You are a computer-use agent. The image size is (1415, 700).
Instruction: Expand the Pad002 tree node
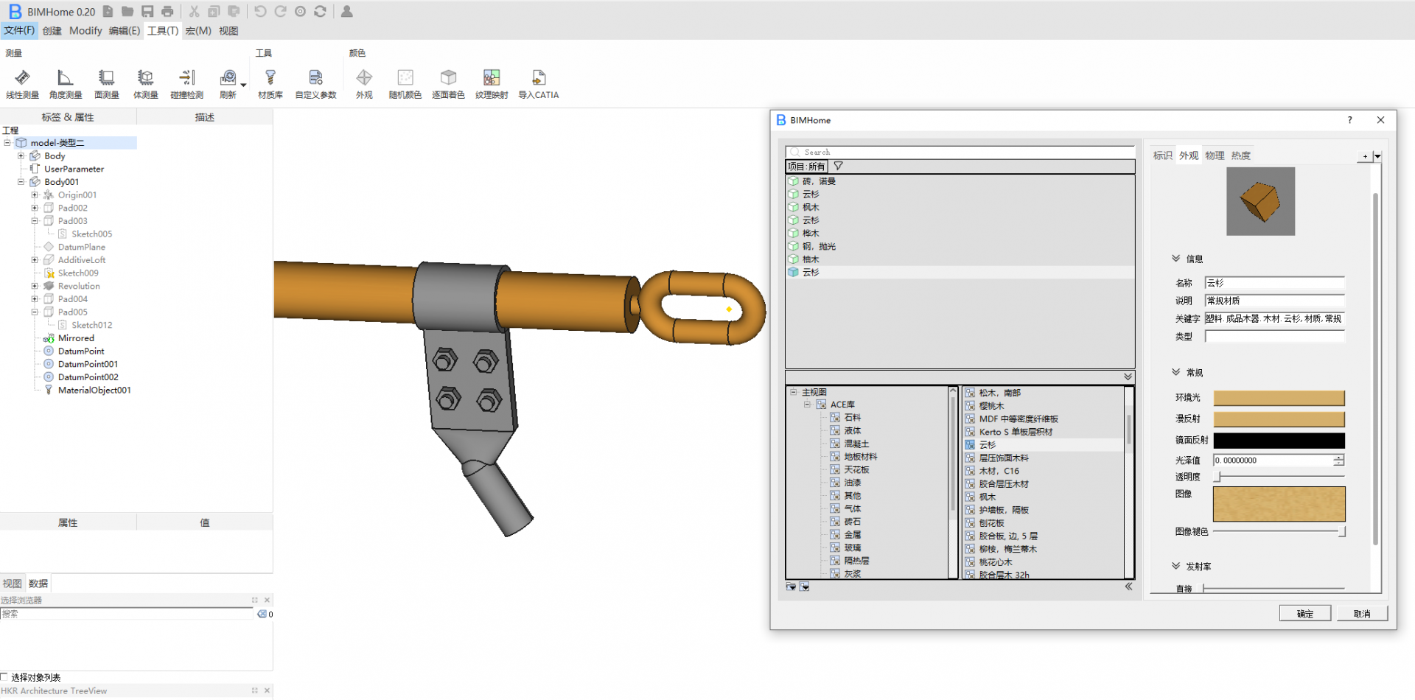click(35, 209)
